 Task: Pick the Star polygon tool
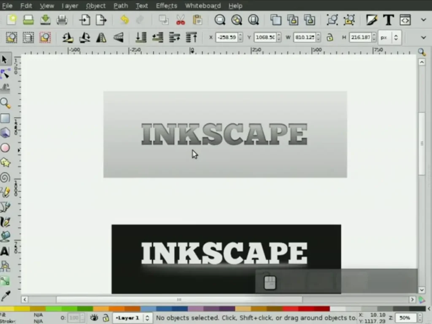[x=5, y=163]
